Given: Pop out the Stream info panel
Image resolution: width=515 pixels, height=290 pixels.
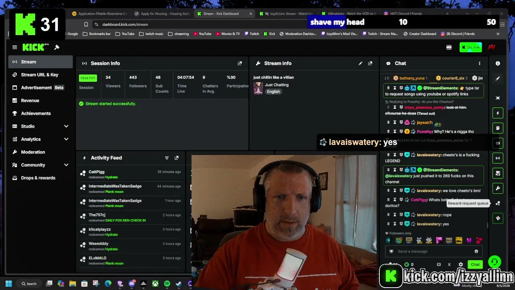Looking at the screenshot, I should pos(370,63).
